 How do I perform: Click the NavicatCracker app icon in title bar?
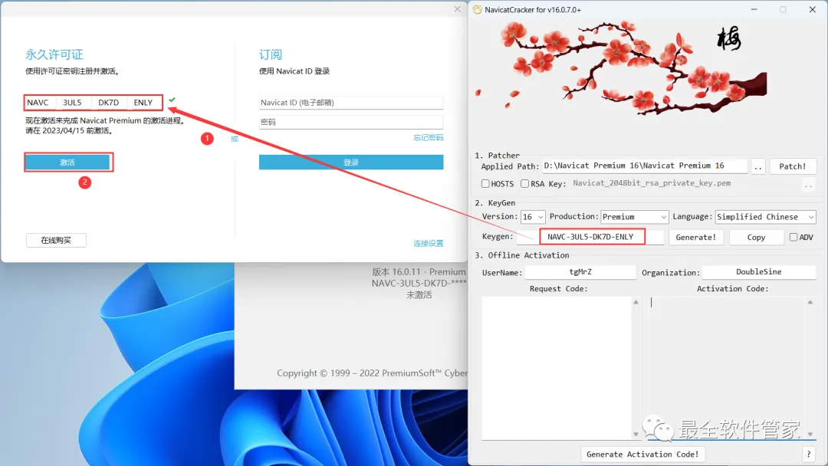click(x=478, y=9)
